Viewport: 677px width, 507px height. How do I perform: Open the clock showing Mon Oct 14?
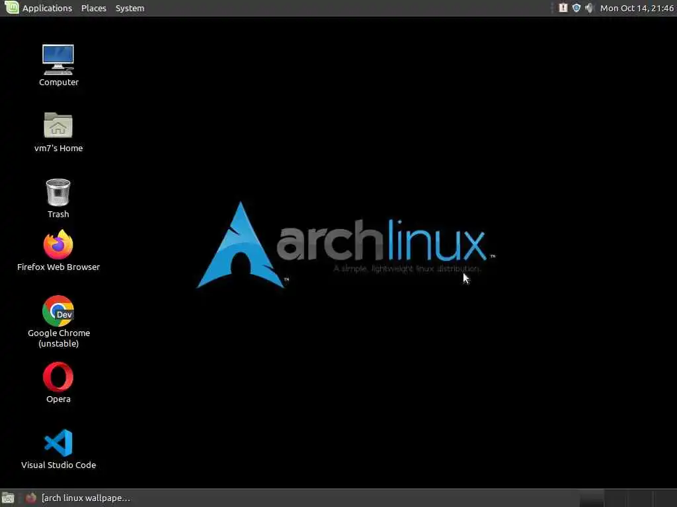click(x=637, y=8)
